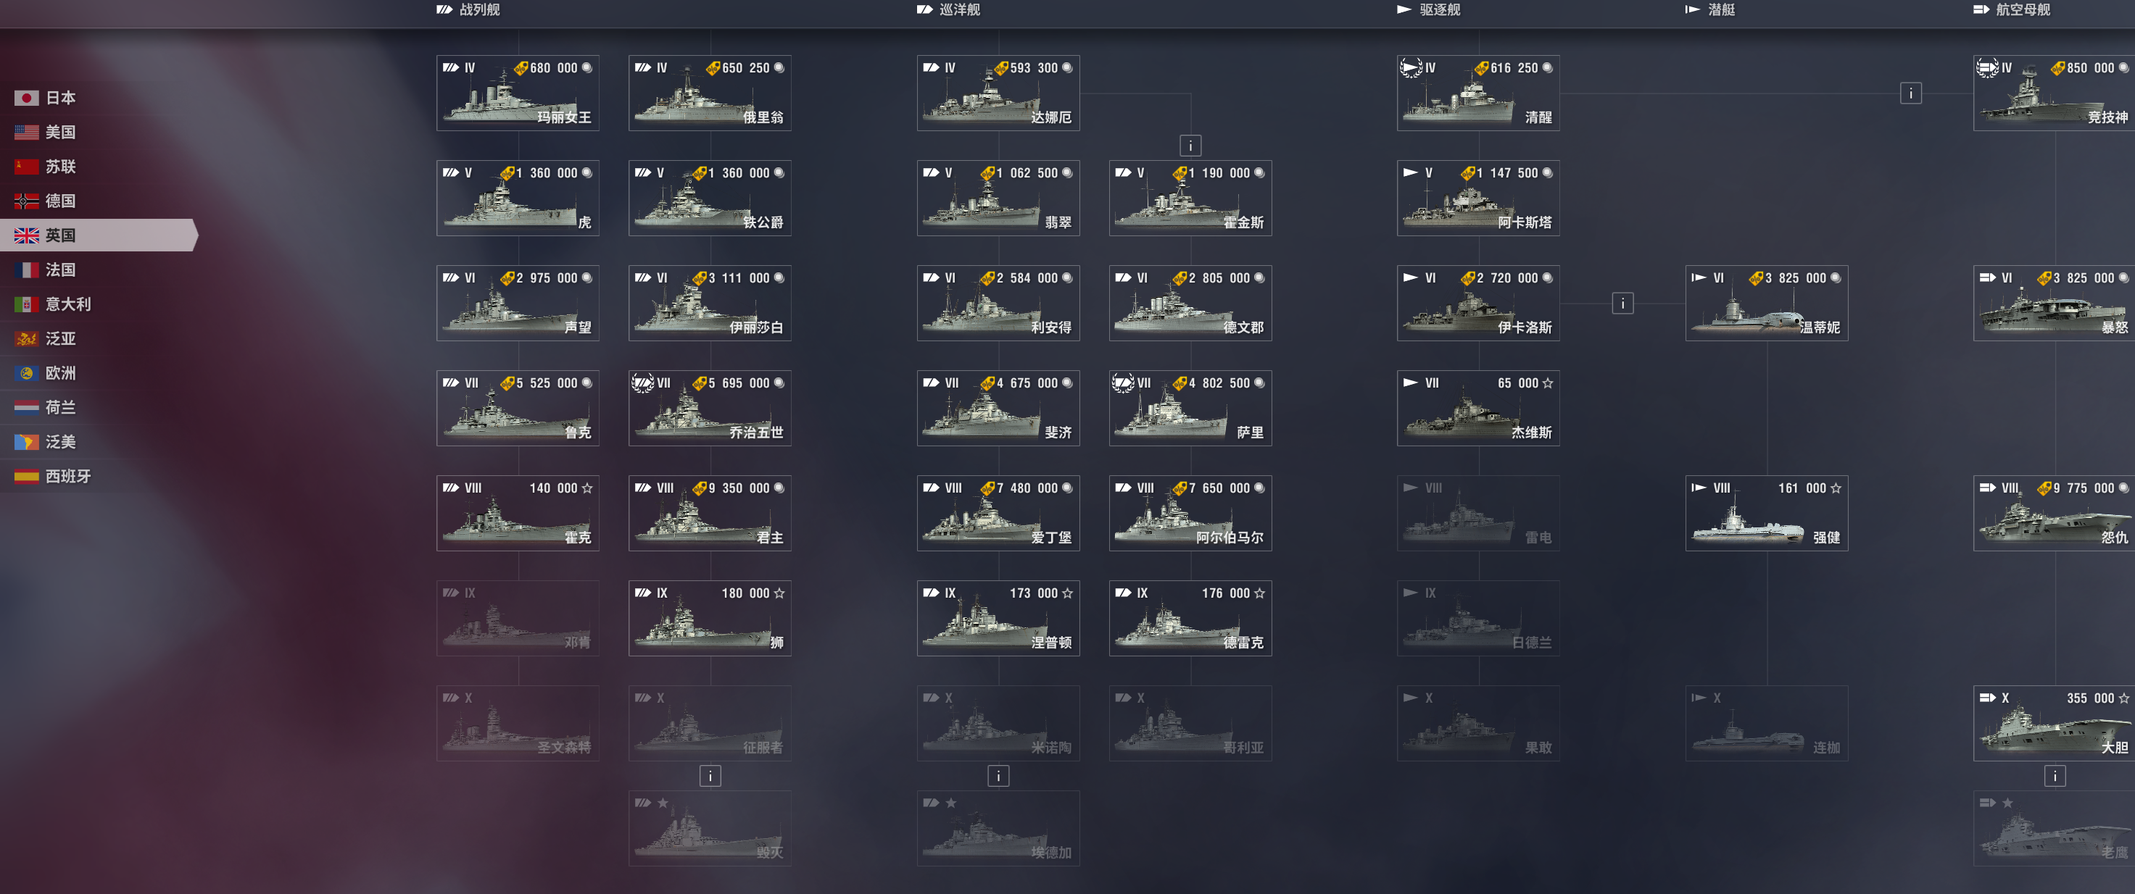Open the 荷兰 nation tree
The width and height of the screenshot is (2135, 894).
tap(46, 408)
